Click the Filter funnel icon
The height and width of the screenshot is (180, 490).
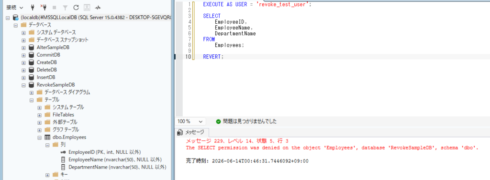[x=65, y=7]
